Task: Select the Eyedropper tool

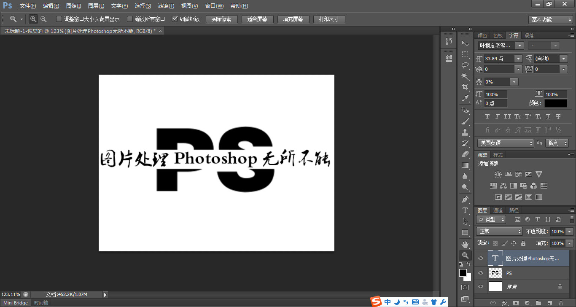Action: [465, 98]
